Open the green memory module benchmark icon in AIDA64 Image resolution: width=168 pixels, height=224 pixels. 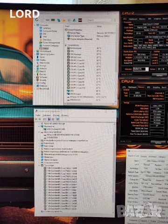[53, 20]
